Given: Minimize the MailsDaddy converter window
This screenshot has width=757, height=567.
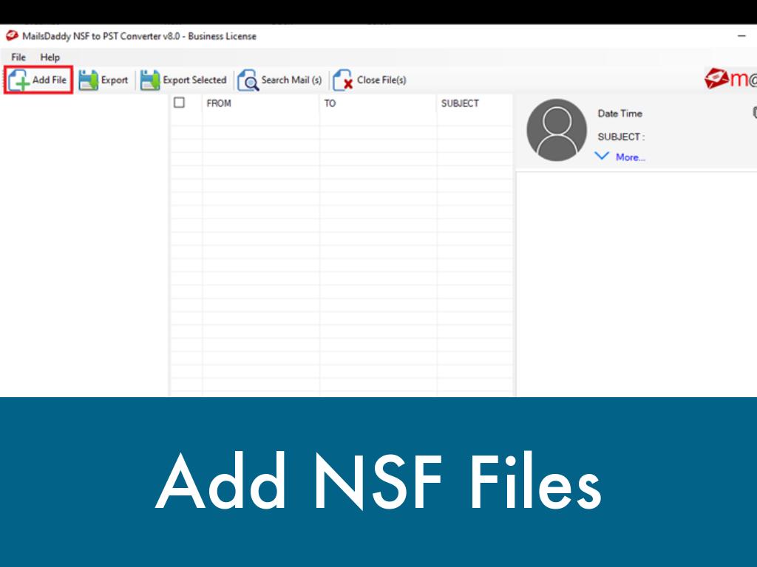Looking at the screenshot, I should pyautogui.click(x=741, y=36).
